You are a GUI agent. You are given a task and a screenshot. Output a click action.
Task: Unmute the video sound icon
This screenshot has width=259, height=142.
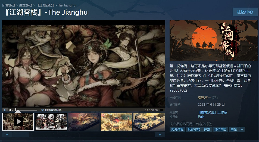11,110
